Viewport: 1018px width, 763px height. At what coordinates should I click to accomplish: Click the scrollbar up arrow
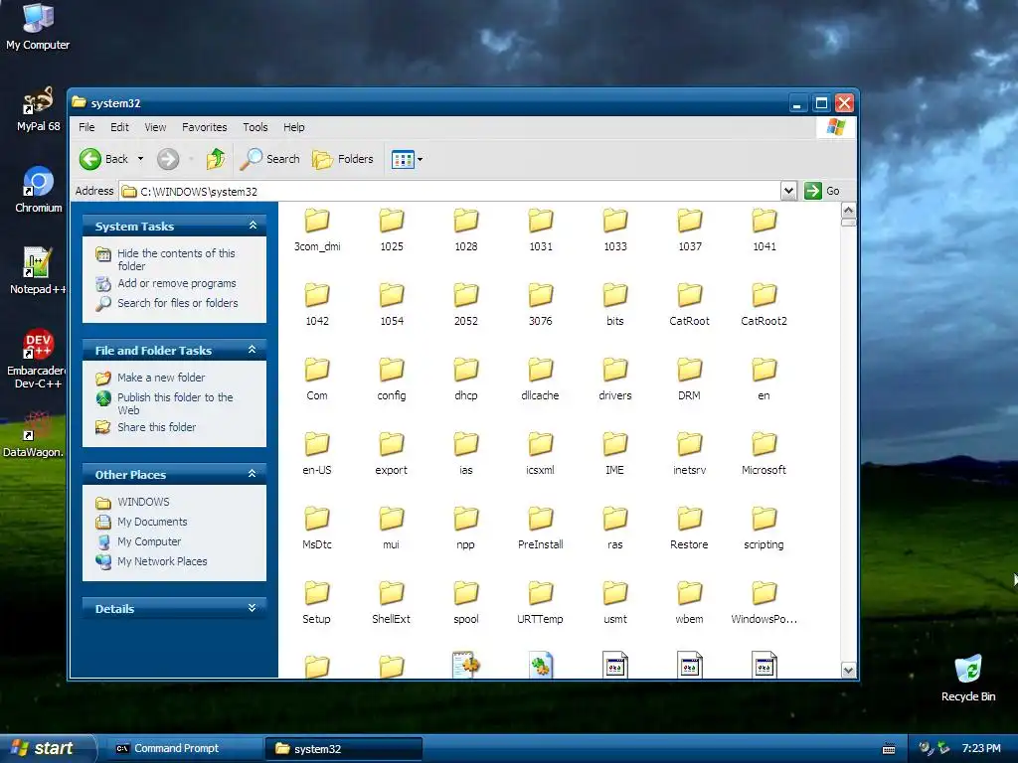848,211
